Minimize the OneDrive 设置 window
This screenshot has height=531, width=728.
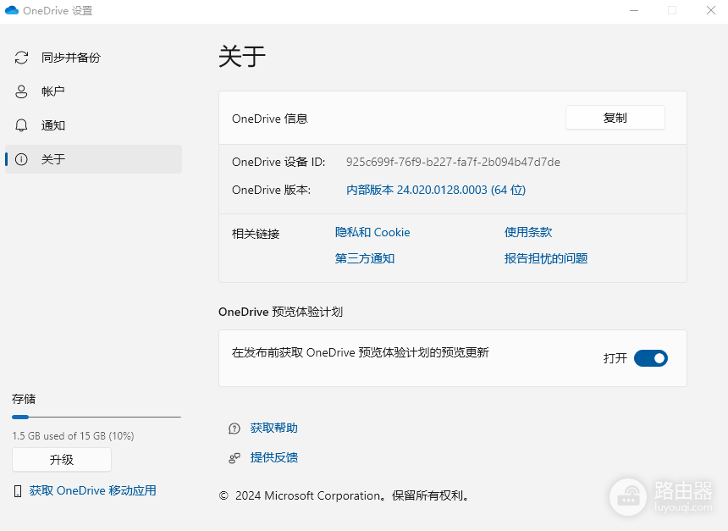pyautogui.click(x=634, y=10)
